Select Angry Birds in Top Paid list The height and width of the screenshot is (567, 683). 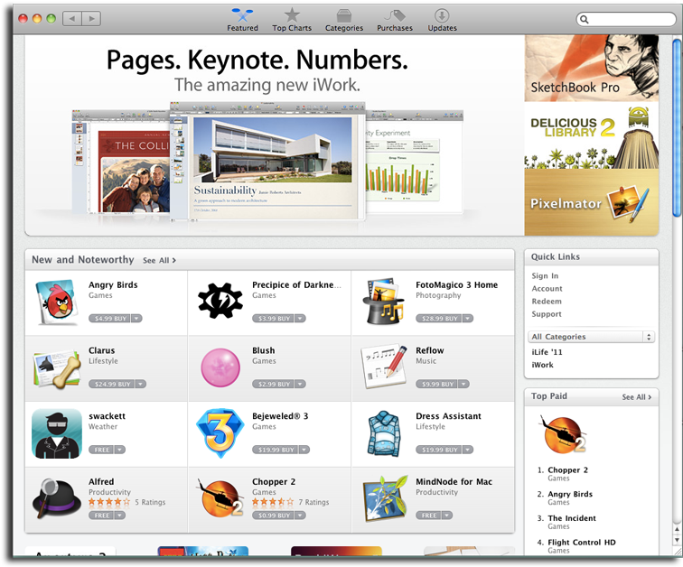click(x=570, y=495)
